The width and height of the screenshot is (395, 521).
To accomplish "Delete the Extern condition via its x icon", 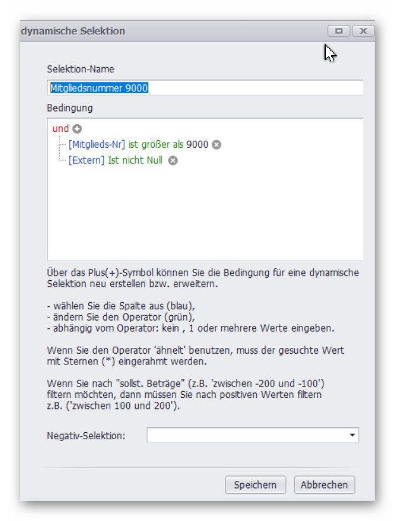I will [x=172, y=160].
